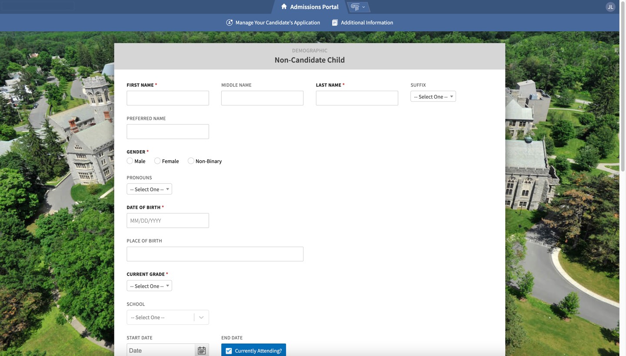Expand the School select box chevron

point(201,317)
